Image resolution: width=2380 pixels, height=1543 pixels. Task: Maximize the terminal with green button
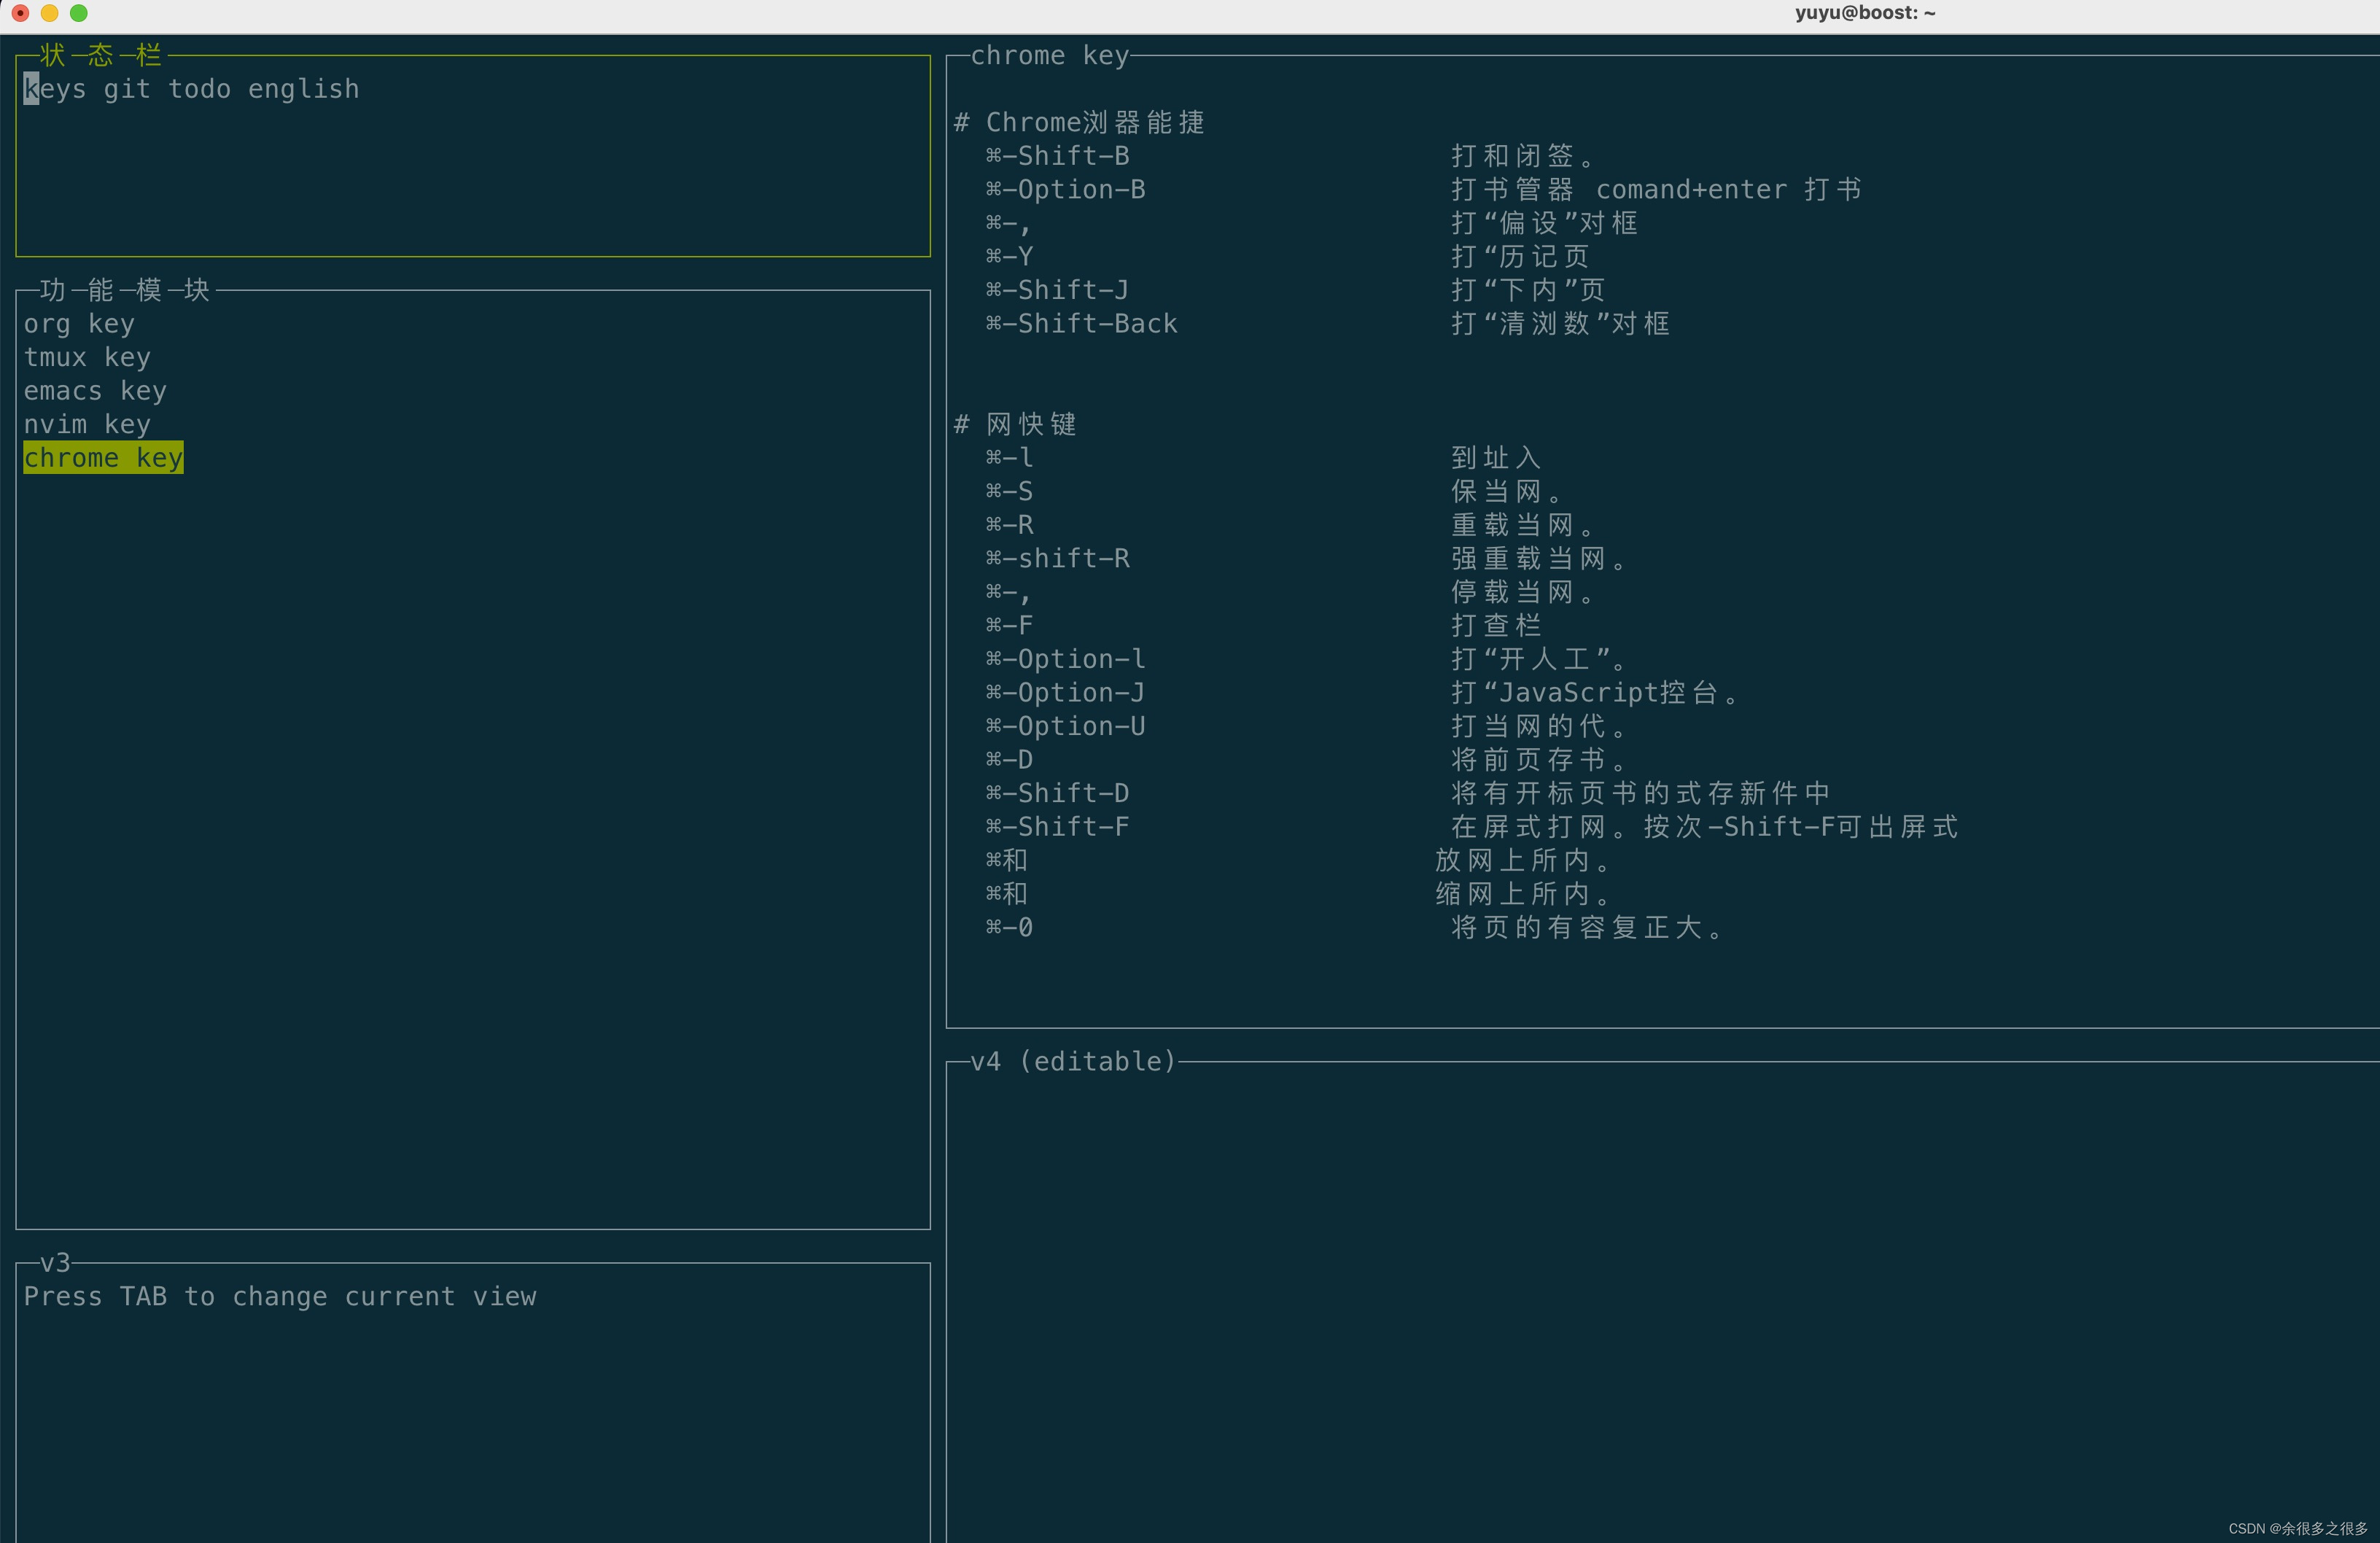(x=79, y=13)
